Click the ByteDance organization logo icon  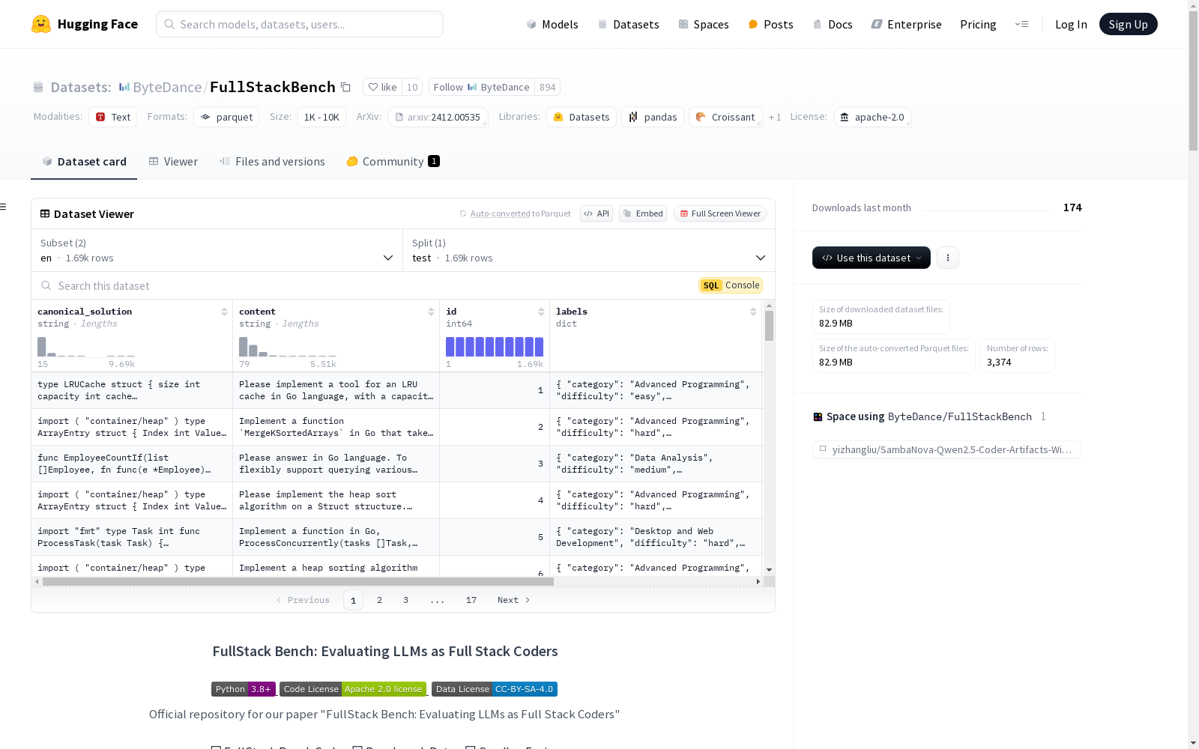pyautogui.click(x=124, y=87)
